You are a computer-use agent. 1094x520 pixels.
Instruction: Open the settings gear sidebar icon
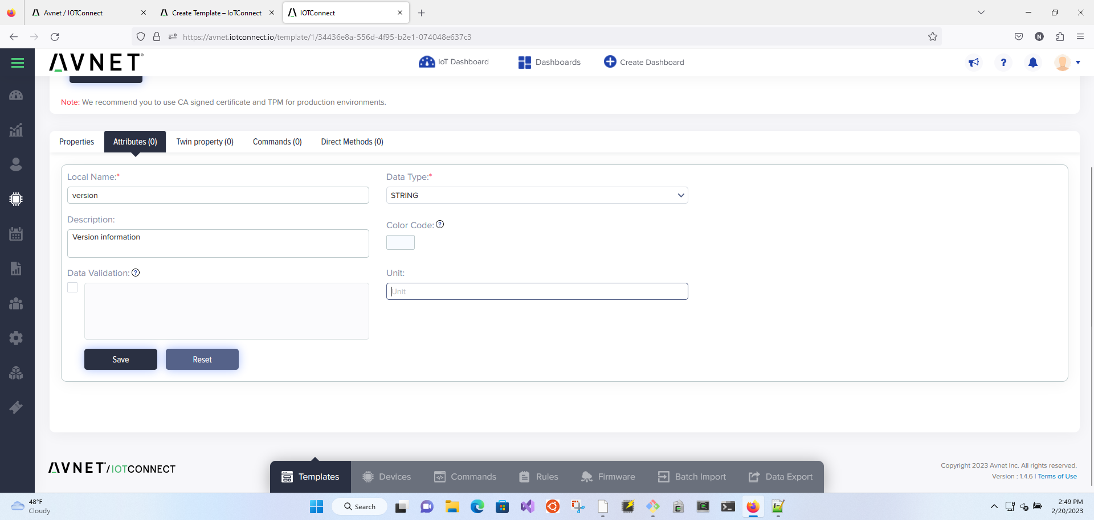pyautogui.click(x=16, y=338)
